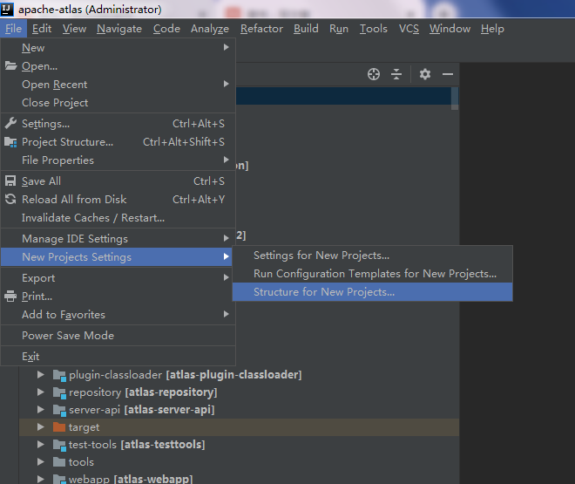Viewport: 575px width, 484px height.
Task: Open Project panel gear options
Action: click(424, 74)
